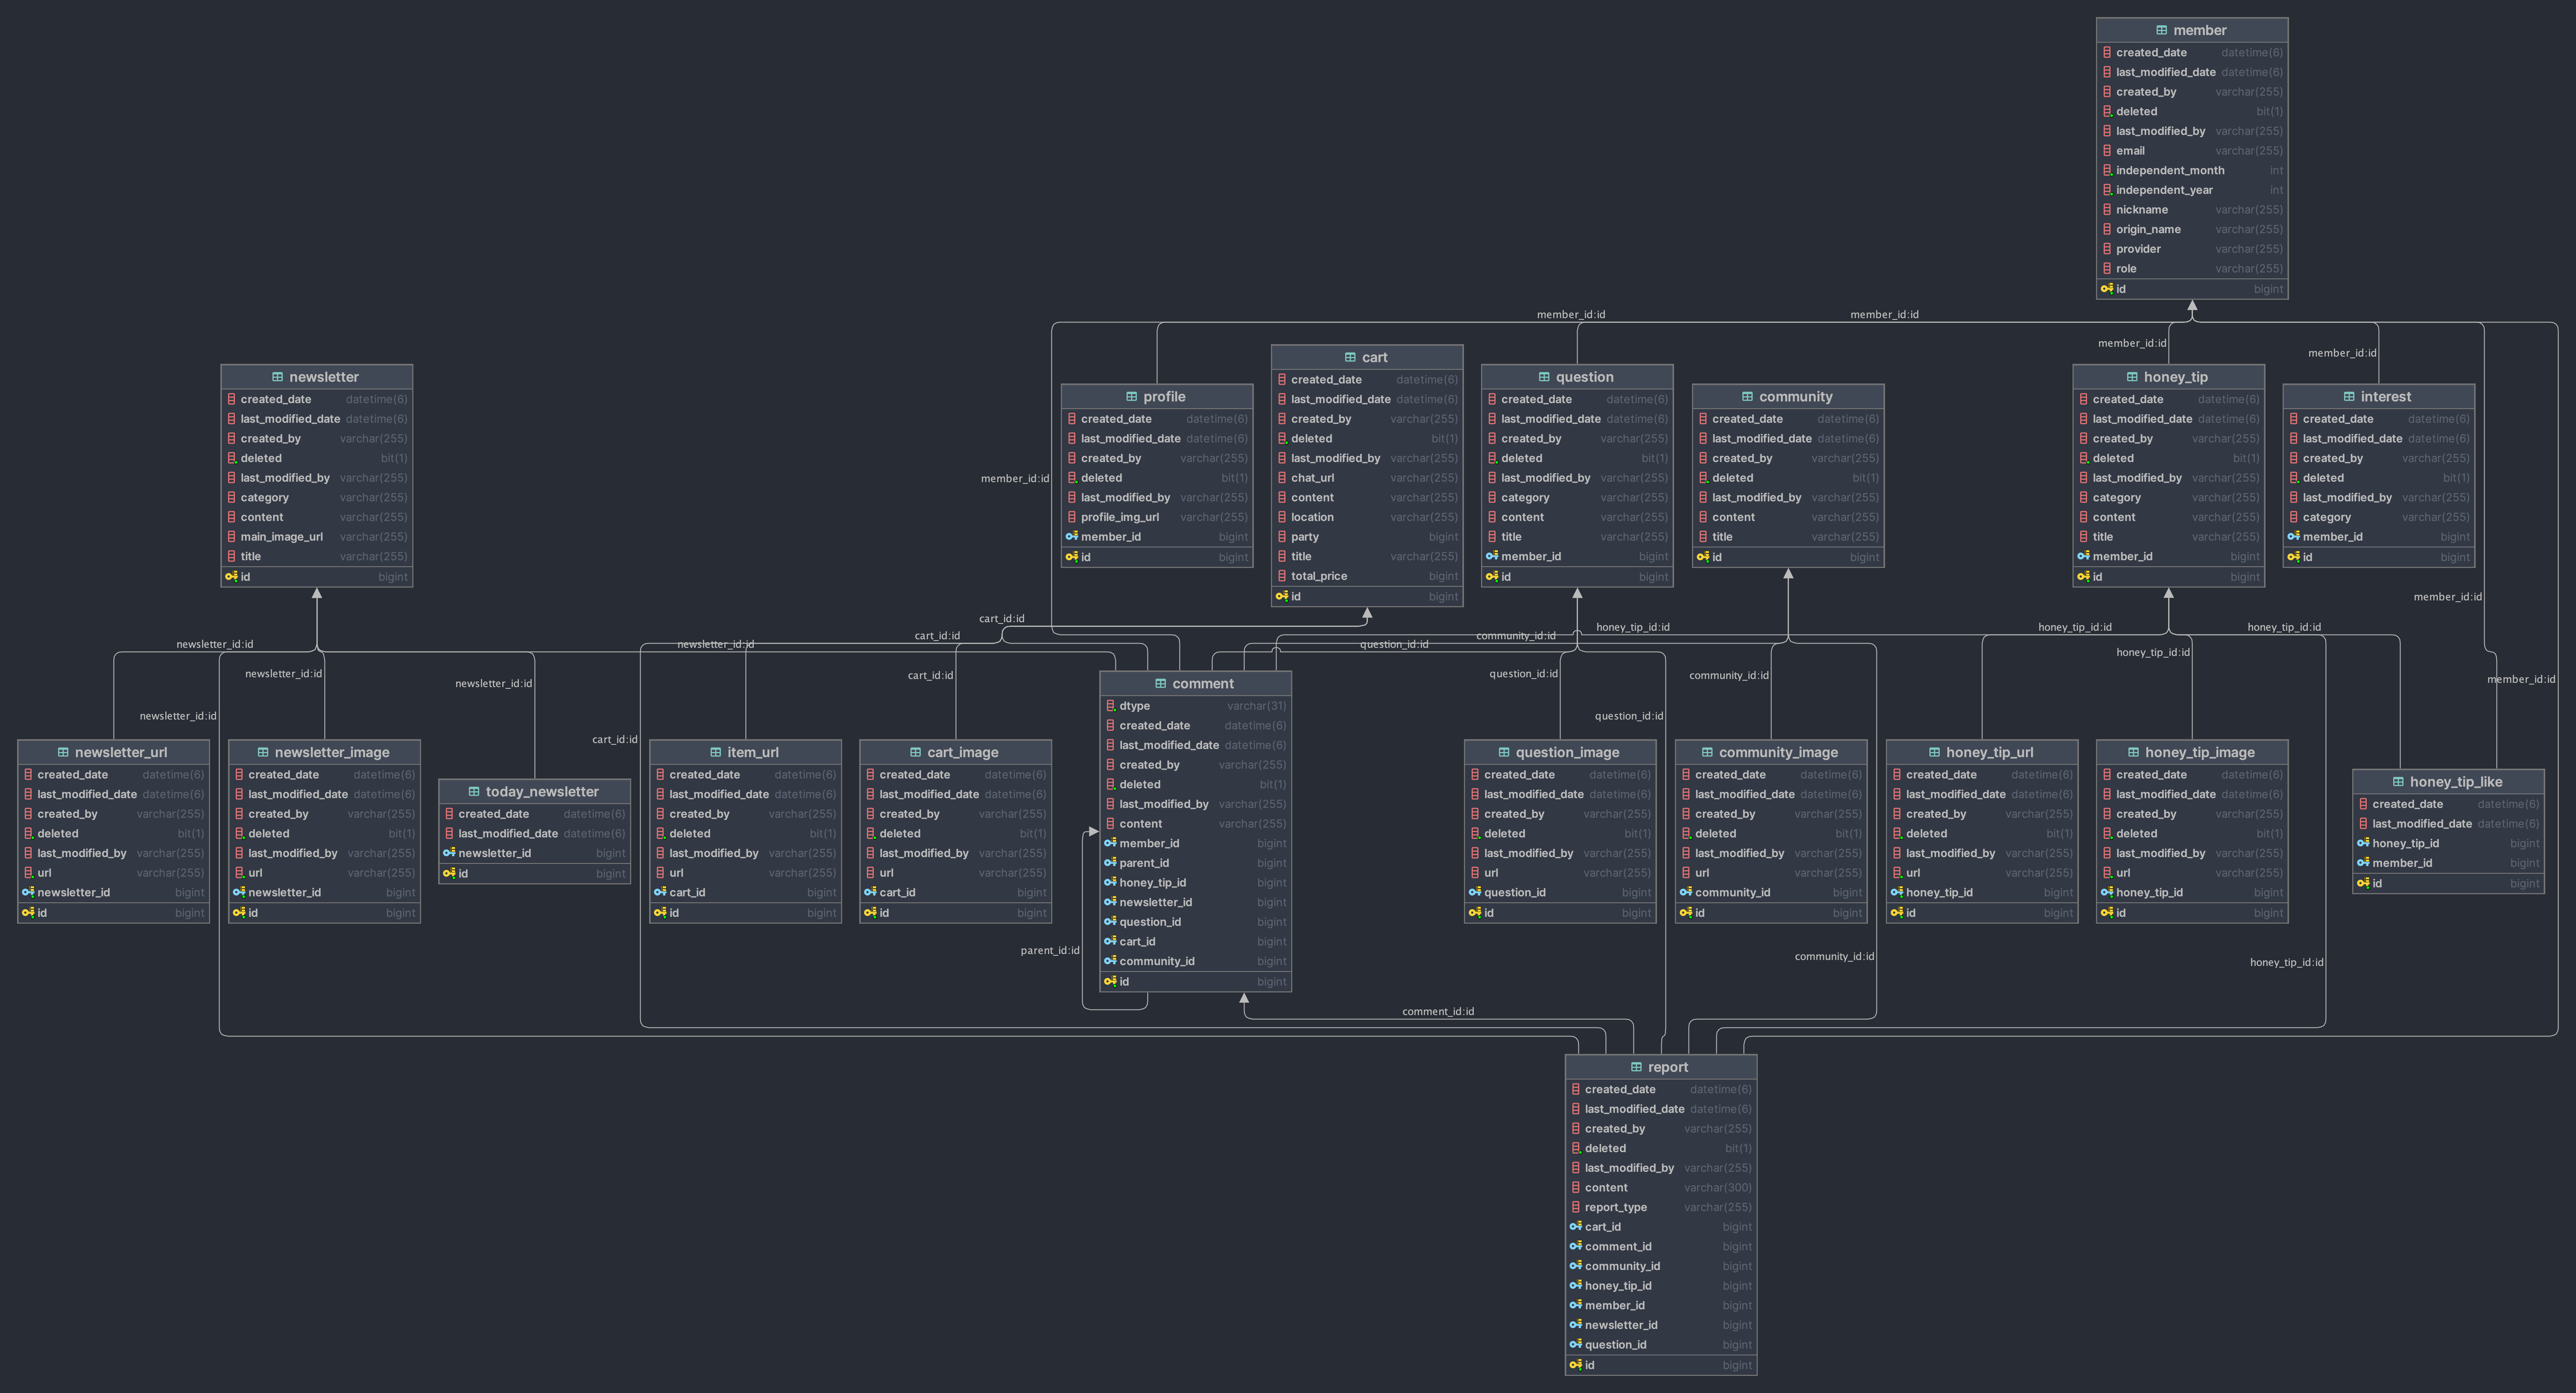Select the category column in question table
The height and width of the screenshot is (1393, 2576).
point(1577,498)
